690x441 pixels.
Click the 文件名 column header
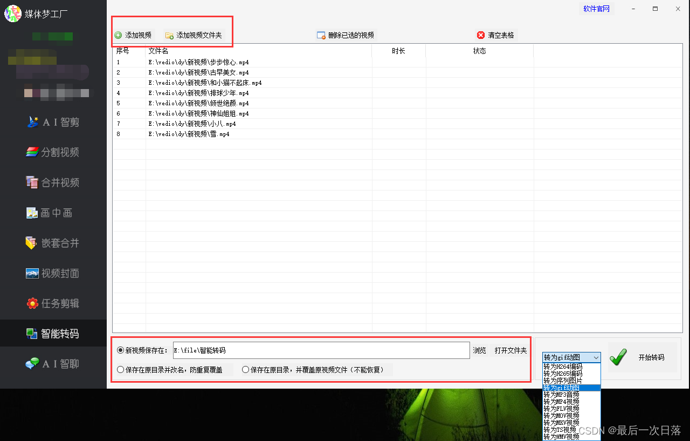259,51
